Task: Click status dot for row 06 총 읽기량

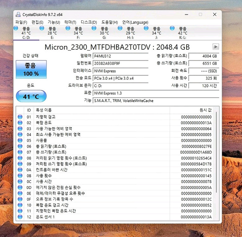Action: (x=20, y=146)
